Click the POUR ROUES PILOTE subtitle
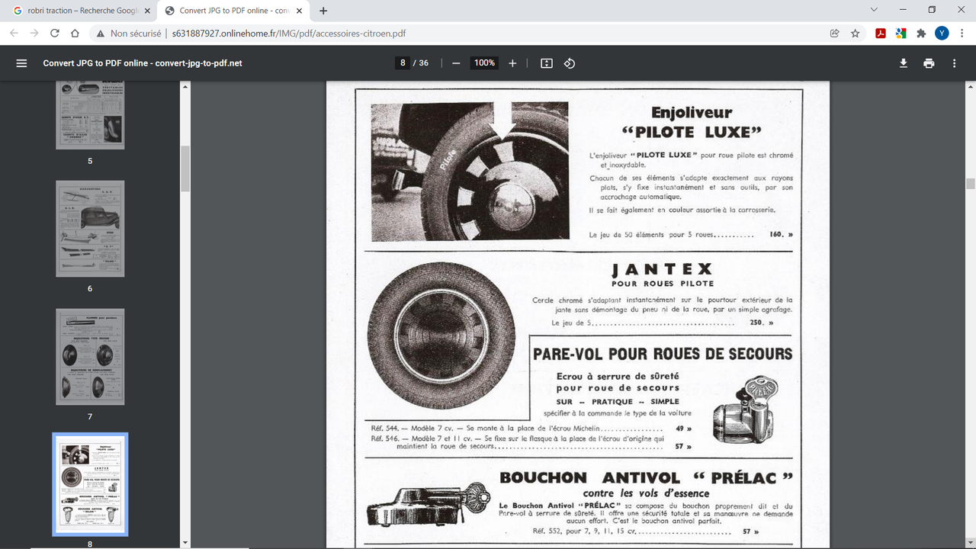976x549 pixels. 662,284
